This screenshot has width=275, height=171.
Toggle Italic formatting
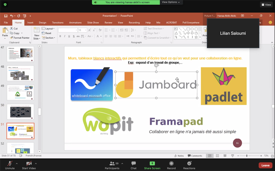point(65,36)
